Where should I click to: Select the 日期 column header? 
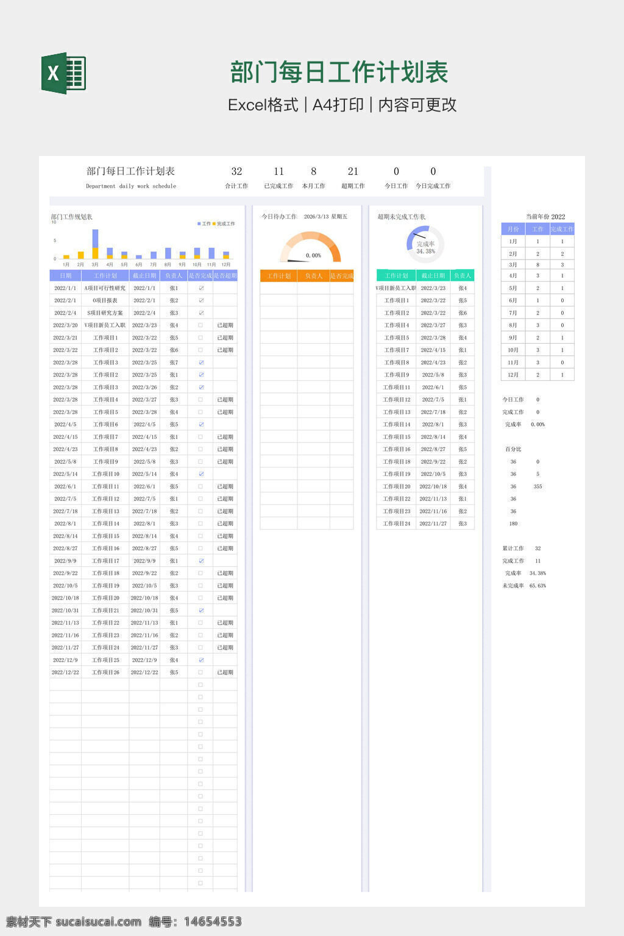pyautogui.click(x=65, y=275)
